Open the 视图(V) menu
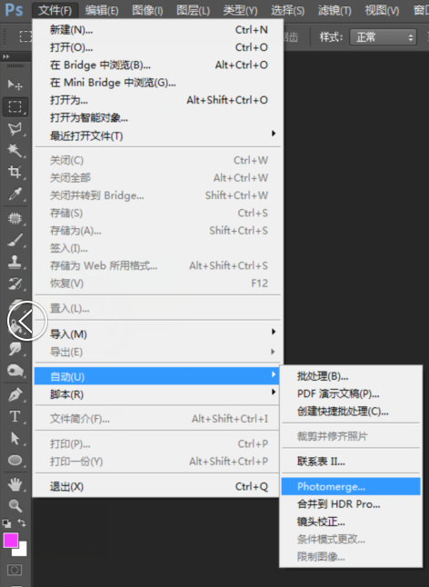The height and width of the screenshot is (587, 429). [382, 10]
